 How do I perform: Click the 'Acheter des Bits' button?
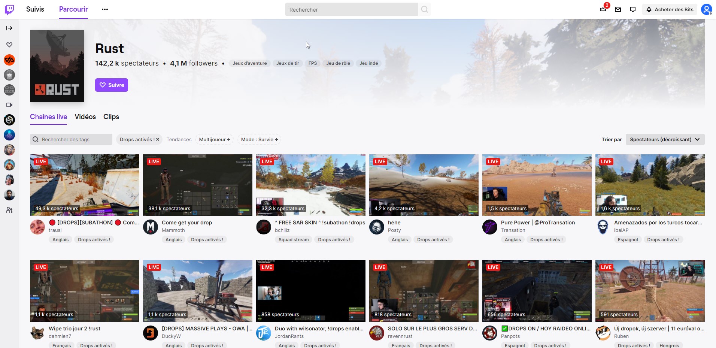[x=670, y=9]
